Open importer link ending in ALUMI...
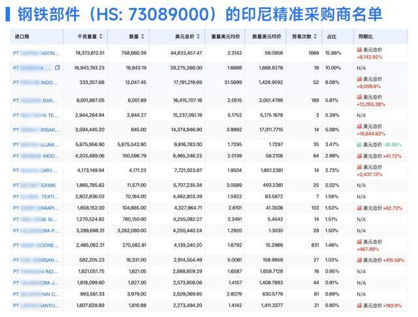The width and height of the screenshot is (418, 317). (36, 145)
